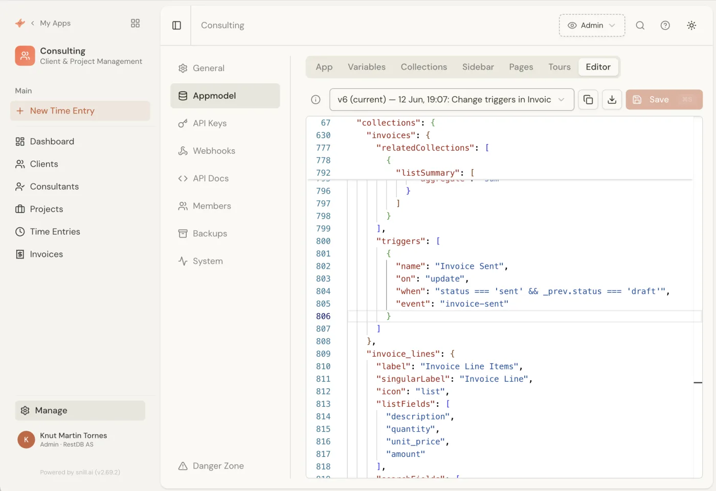Click the API Keys key icon
The height and width of the screenshot is (491, 716).
pos(183,123)
